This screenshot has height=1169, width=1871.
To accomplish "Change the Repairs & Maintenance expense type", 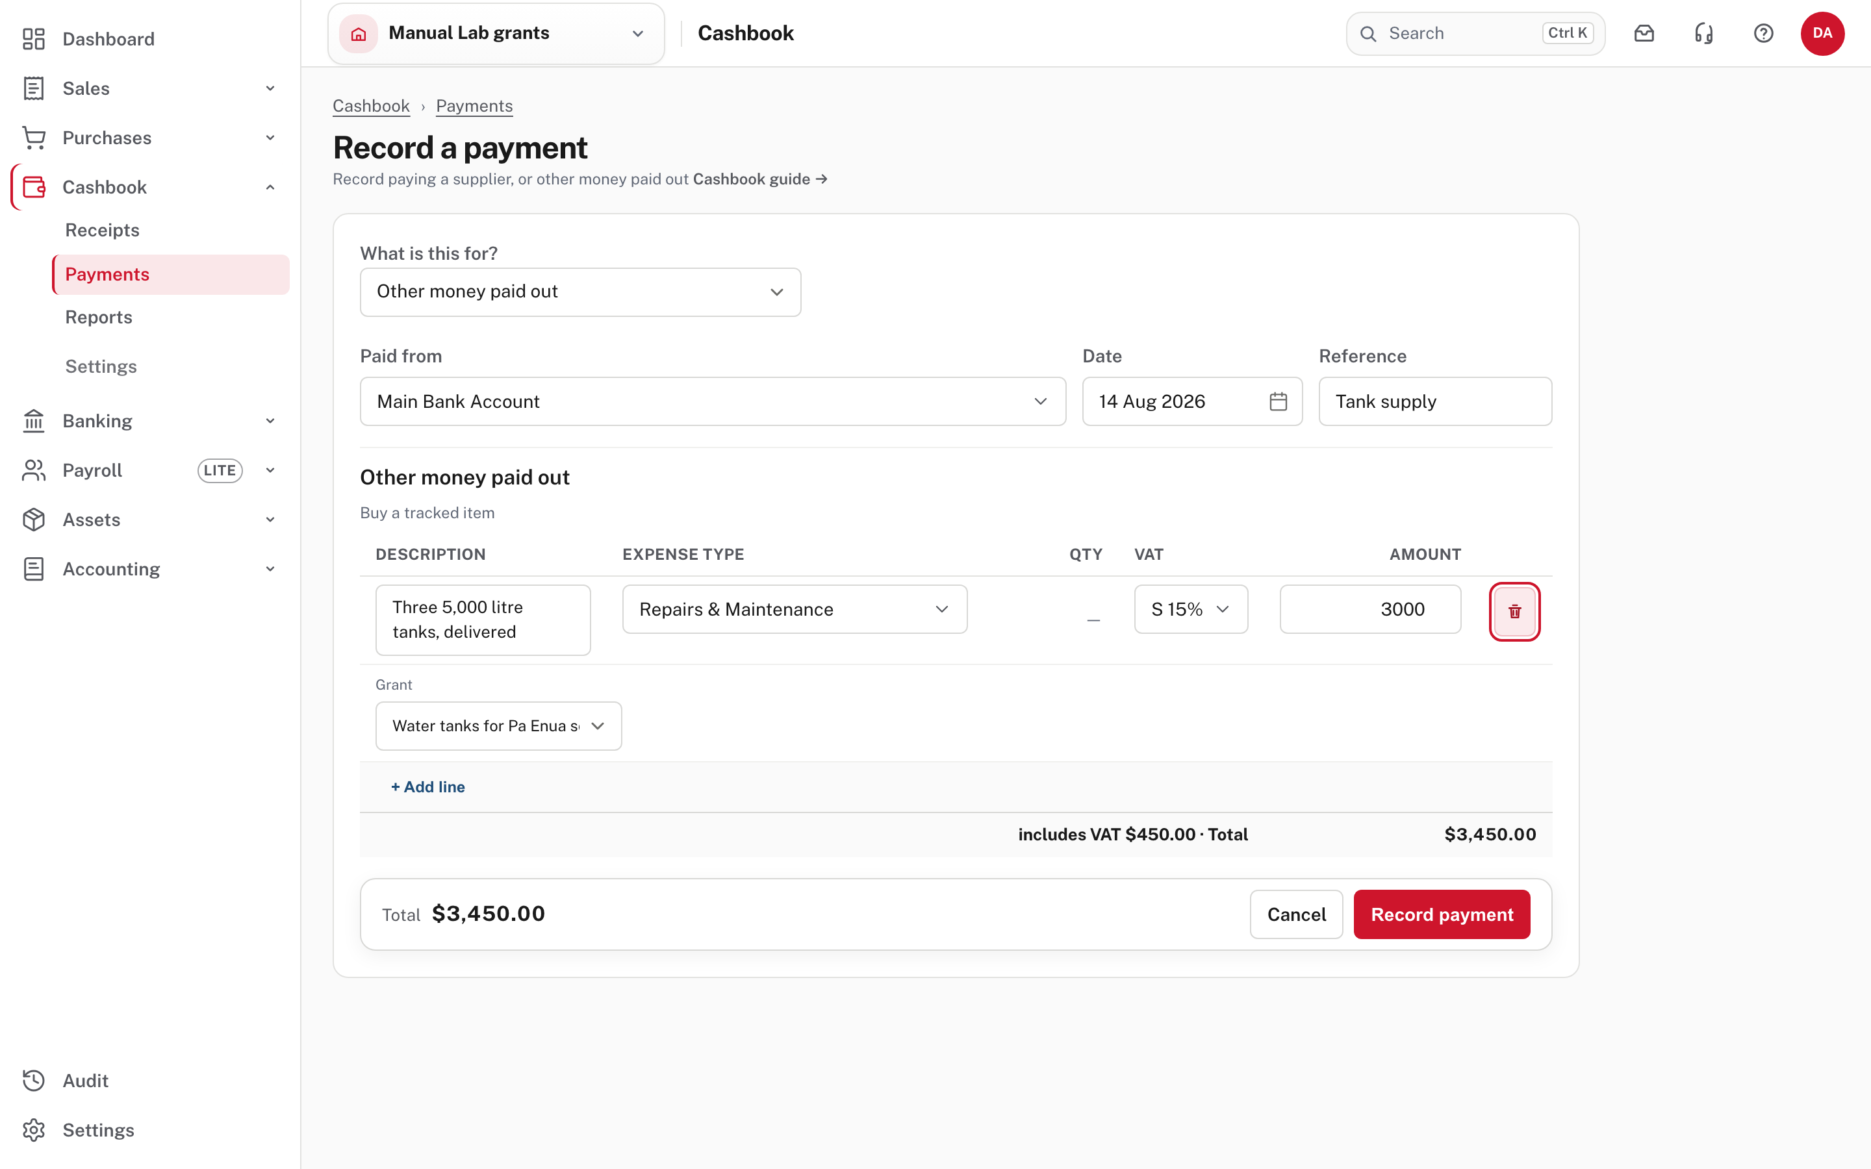I will pyautogui.click(x=795, y=609).
